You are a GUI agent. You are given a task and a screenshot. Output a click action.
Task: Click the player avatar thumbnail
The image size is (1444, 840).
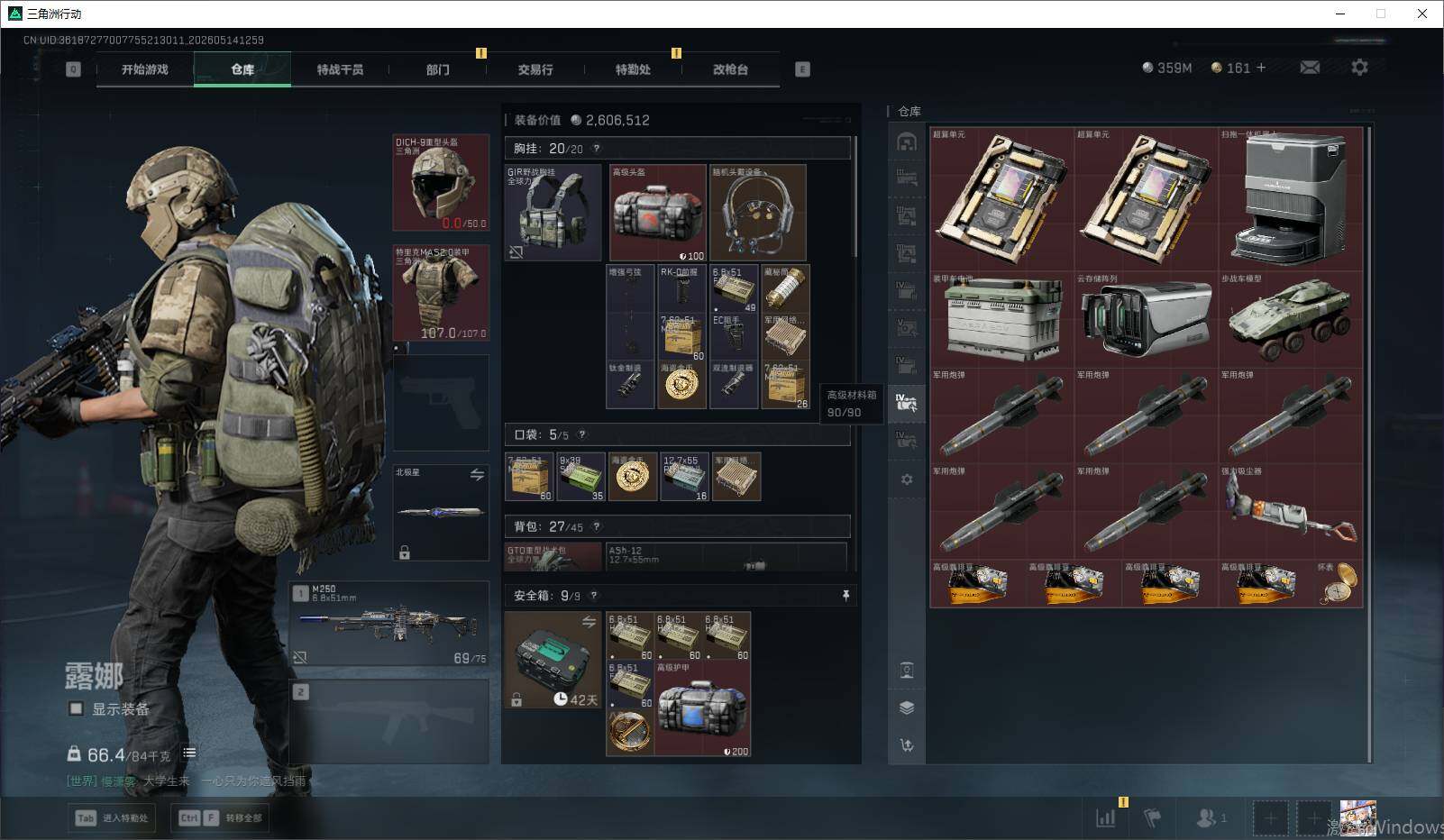tap(1357, 817)
